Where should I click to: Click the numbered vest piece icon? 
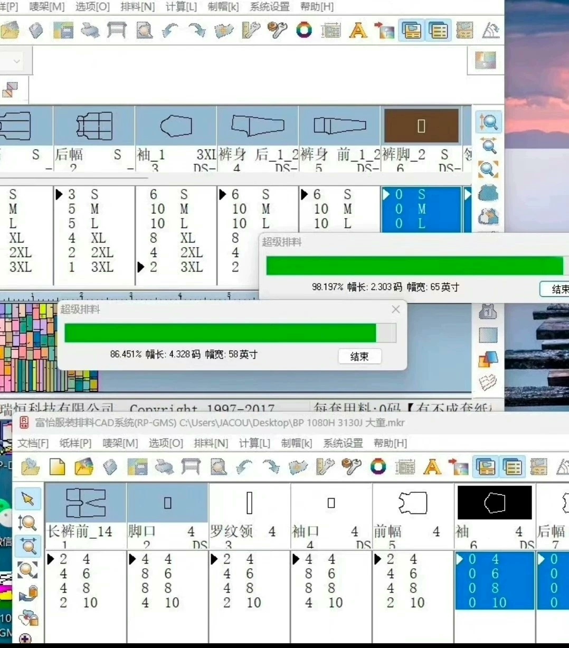(x=488, y=312)
